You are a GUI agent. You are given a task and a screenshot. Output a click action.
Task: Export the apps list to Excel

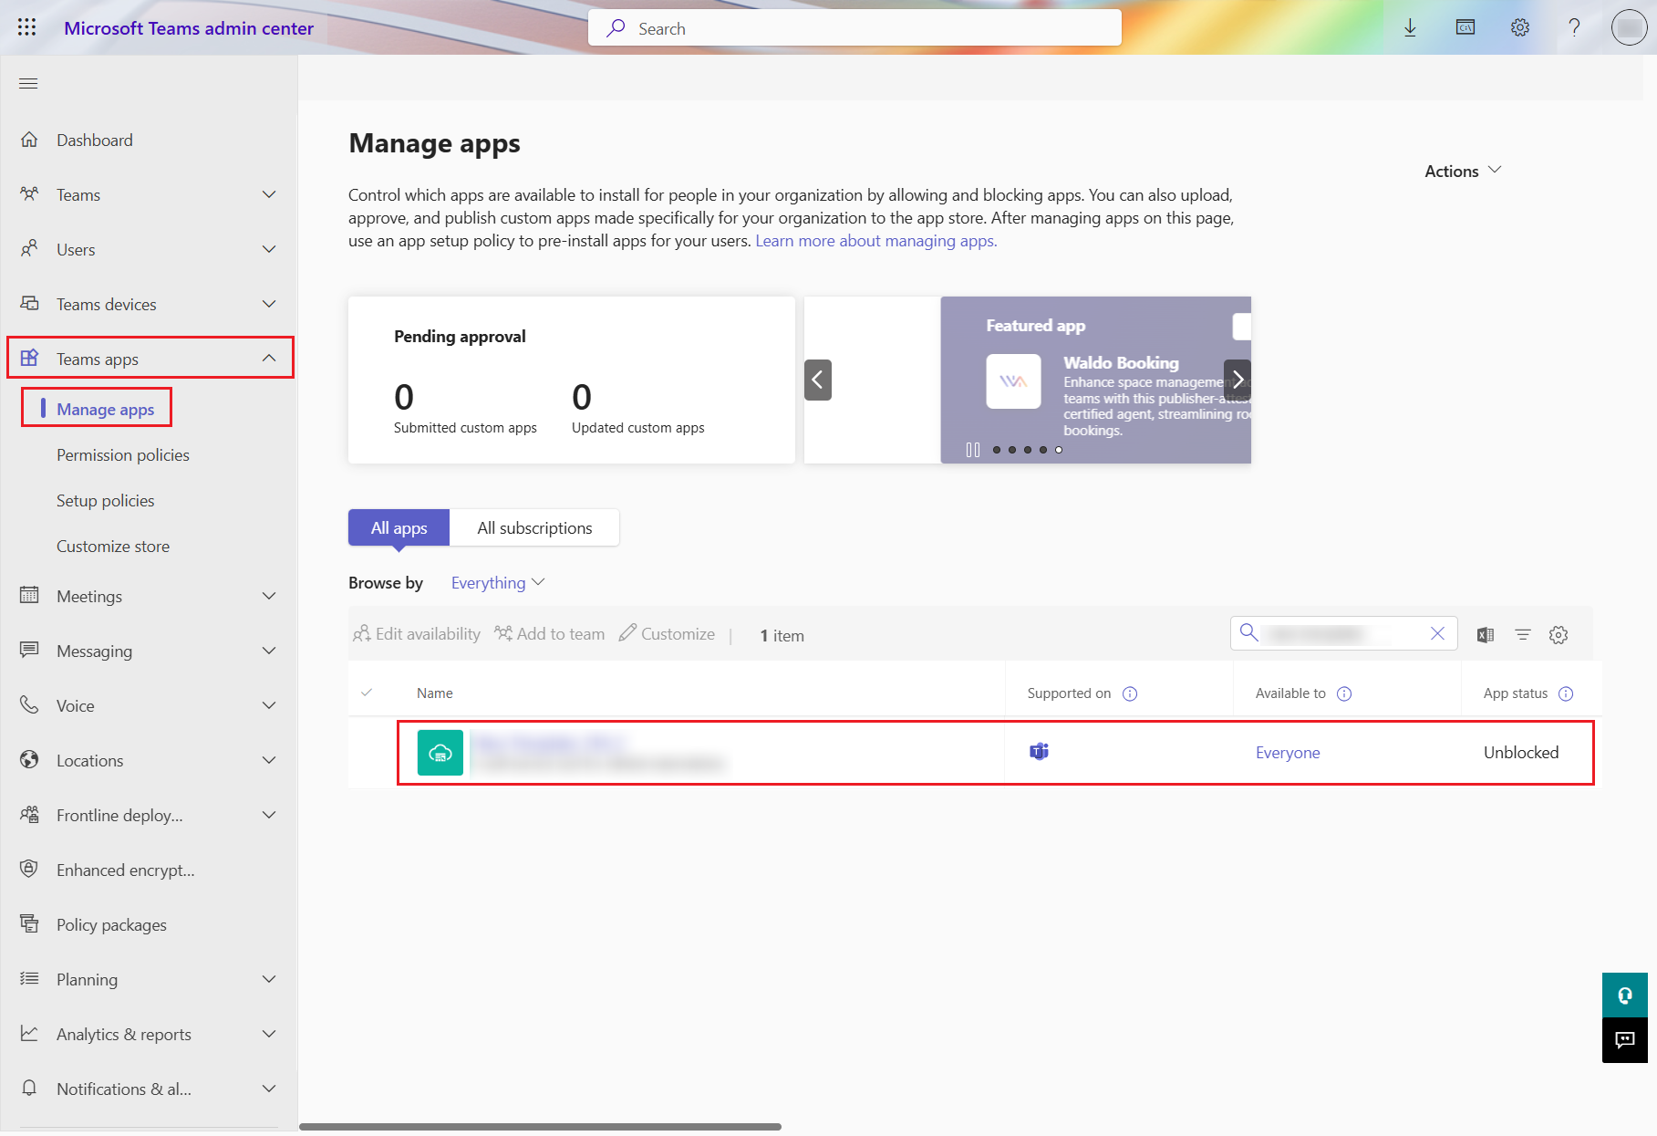click(x=1485, y=633)
